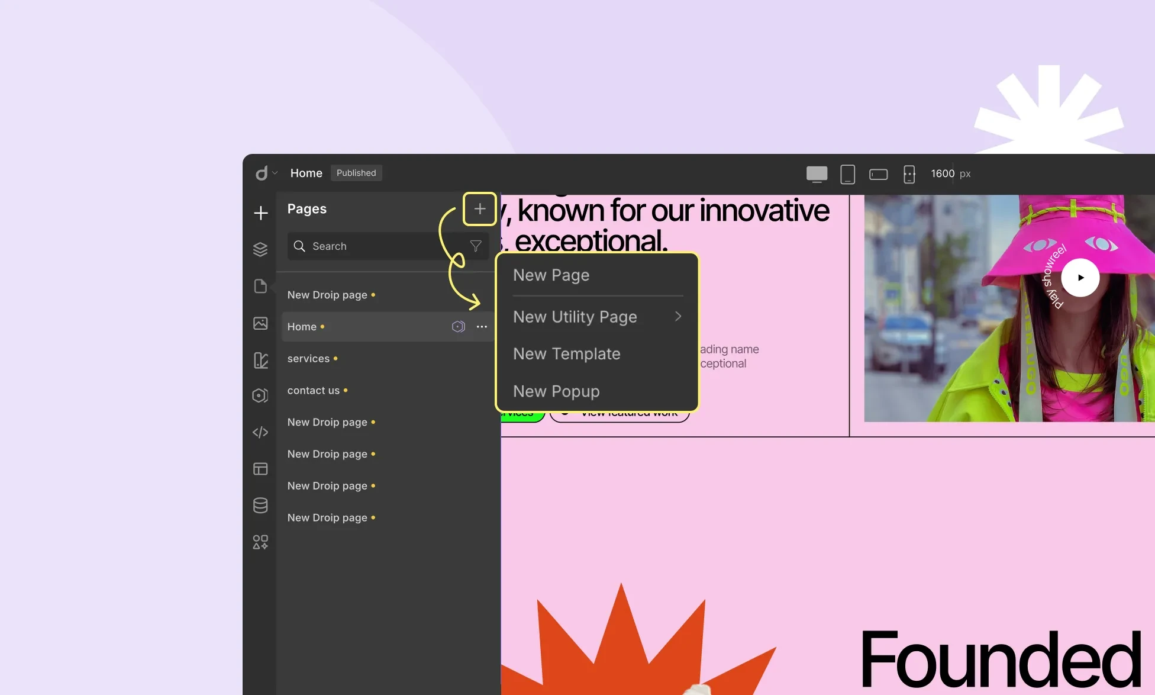Screen dimensions: 1155x695
Task: Click the Home page title in top bar
Action: click(306, 173)
